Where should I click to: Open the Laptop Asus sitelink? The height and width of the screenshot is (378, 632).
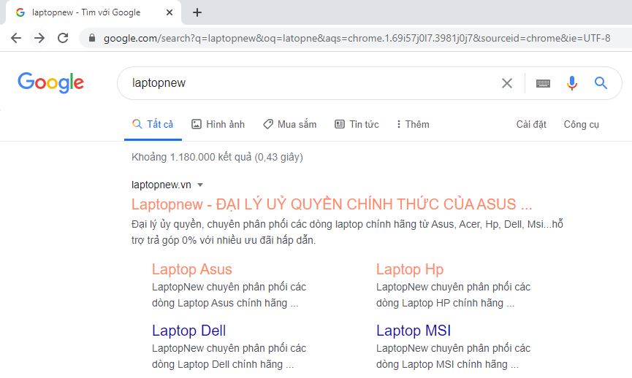pyautogui.click(x=192, y=269)
